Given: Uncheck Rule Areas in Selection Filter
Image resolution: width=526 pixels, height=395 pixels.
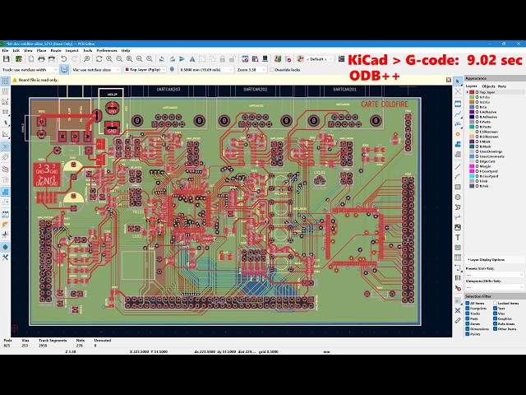Looking at the screenshot, I should click(495, 323).
